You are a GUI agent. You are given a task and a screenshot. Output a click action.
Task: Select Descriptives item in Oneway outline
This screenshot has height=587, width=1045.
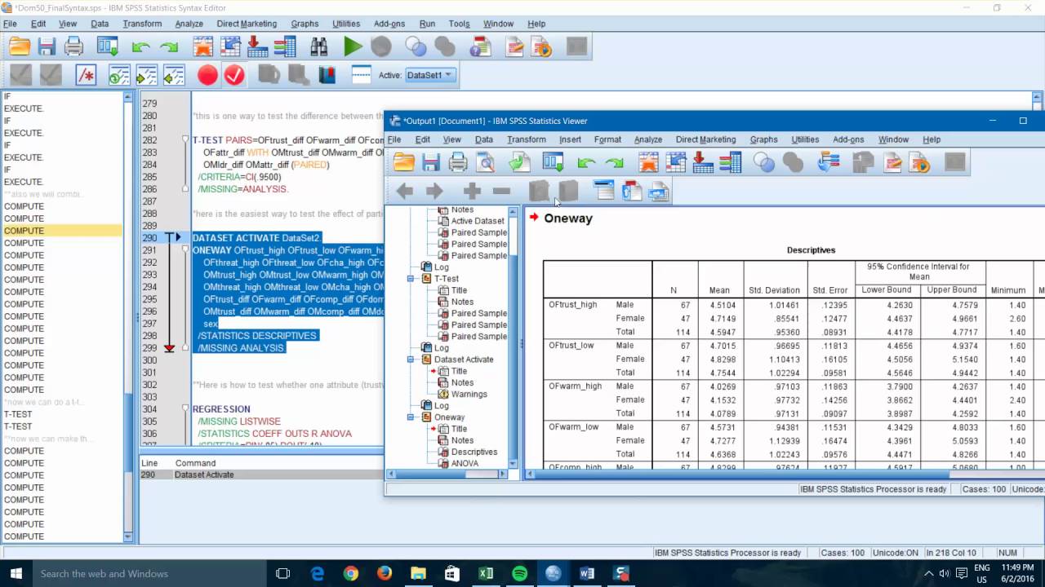pos(474,452)
